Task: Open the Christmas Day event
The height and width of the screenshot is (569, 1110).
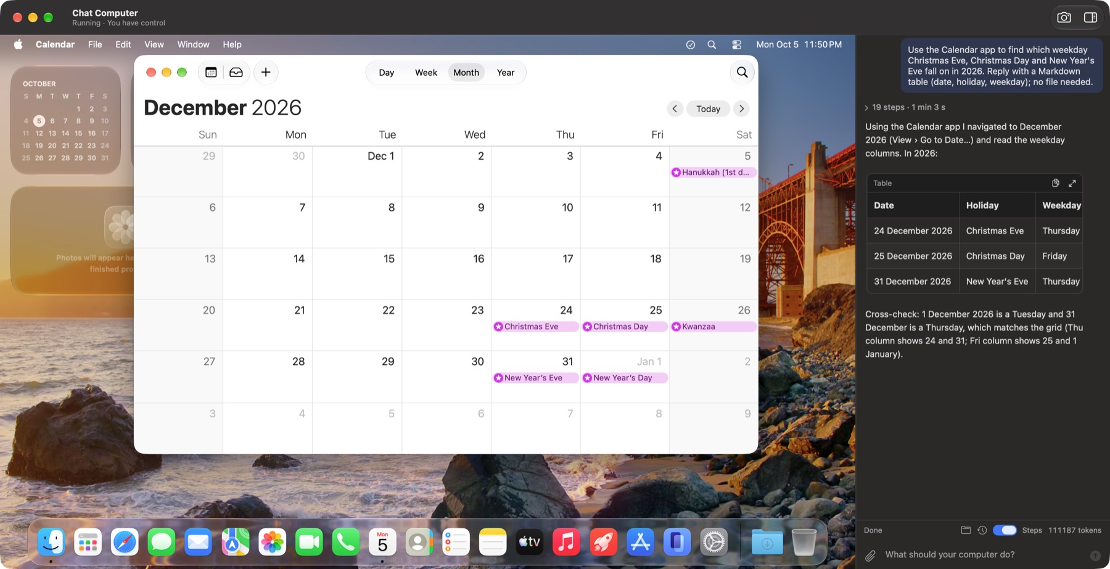Action: click(x=625, y=327)
